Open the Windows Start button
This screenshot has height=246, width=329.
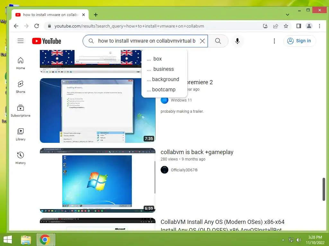8,240
